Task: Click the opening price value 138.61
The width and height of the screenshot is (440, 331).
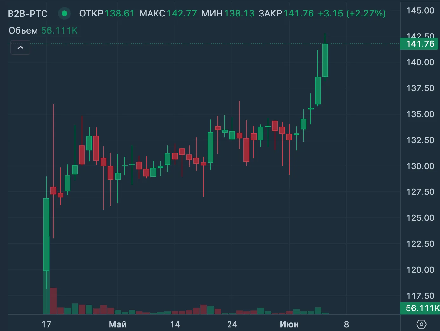Action: point(120,13)
